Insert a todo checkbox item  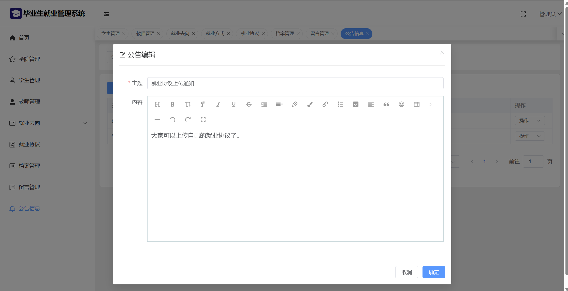[356, 104]
